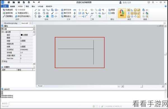Toggle the triangle midpoint snap icon
Viewport: 168px width, 109px height.
(129, 17)
